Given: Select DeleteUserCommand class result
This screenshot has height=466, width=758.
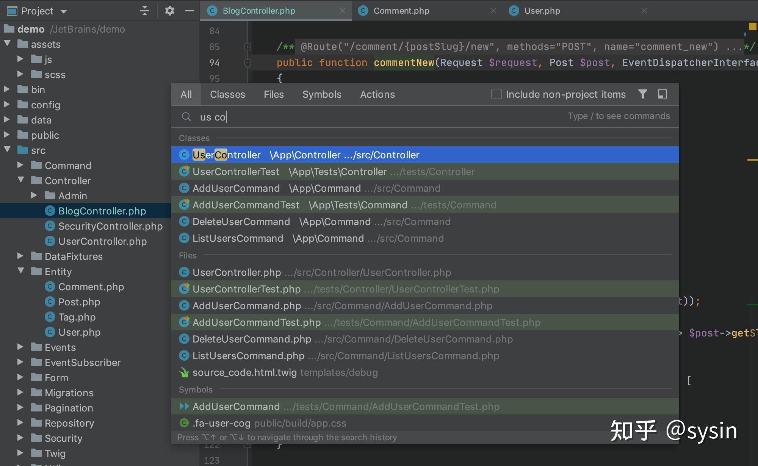Looking at the screenshot, I should click(x=425, y=222).
